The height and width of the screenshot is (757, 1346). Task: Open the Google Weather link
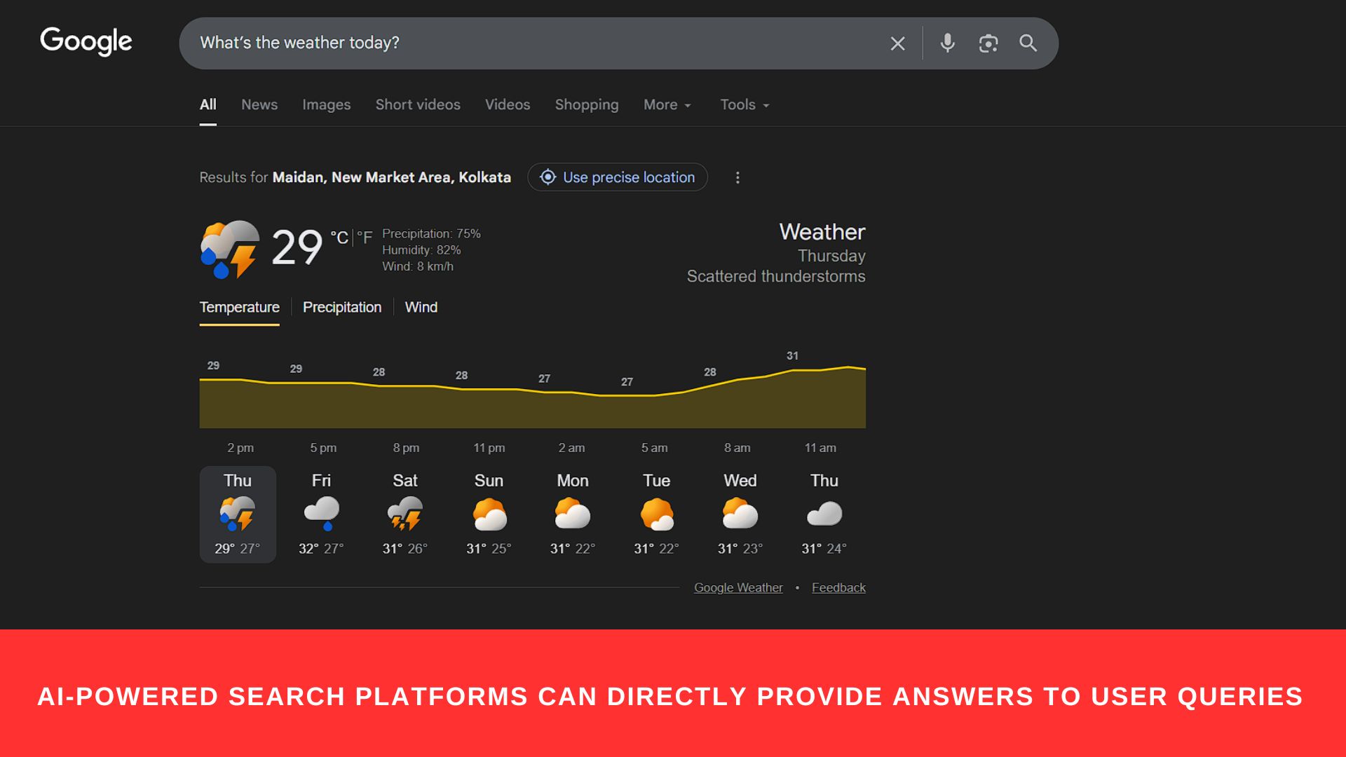[x=737, y=587]
